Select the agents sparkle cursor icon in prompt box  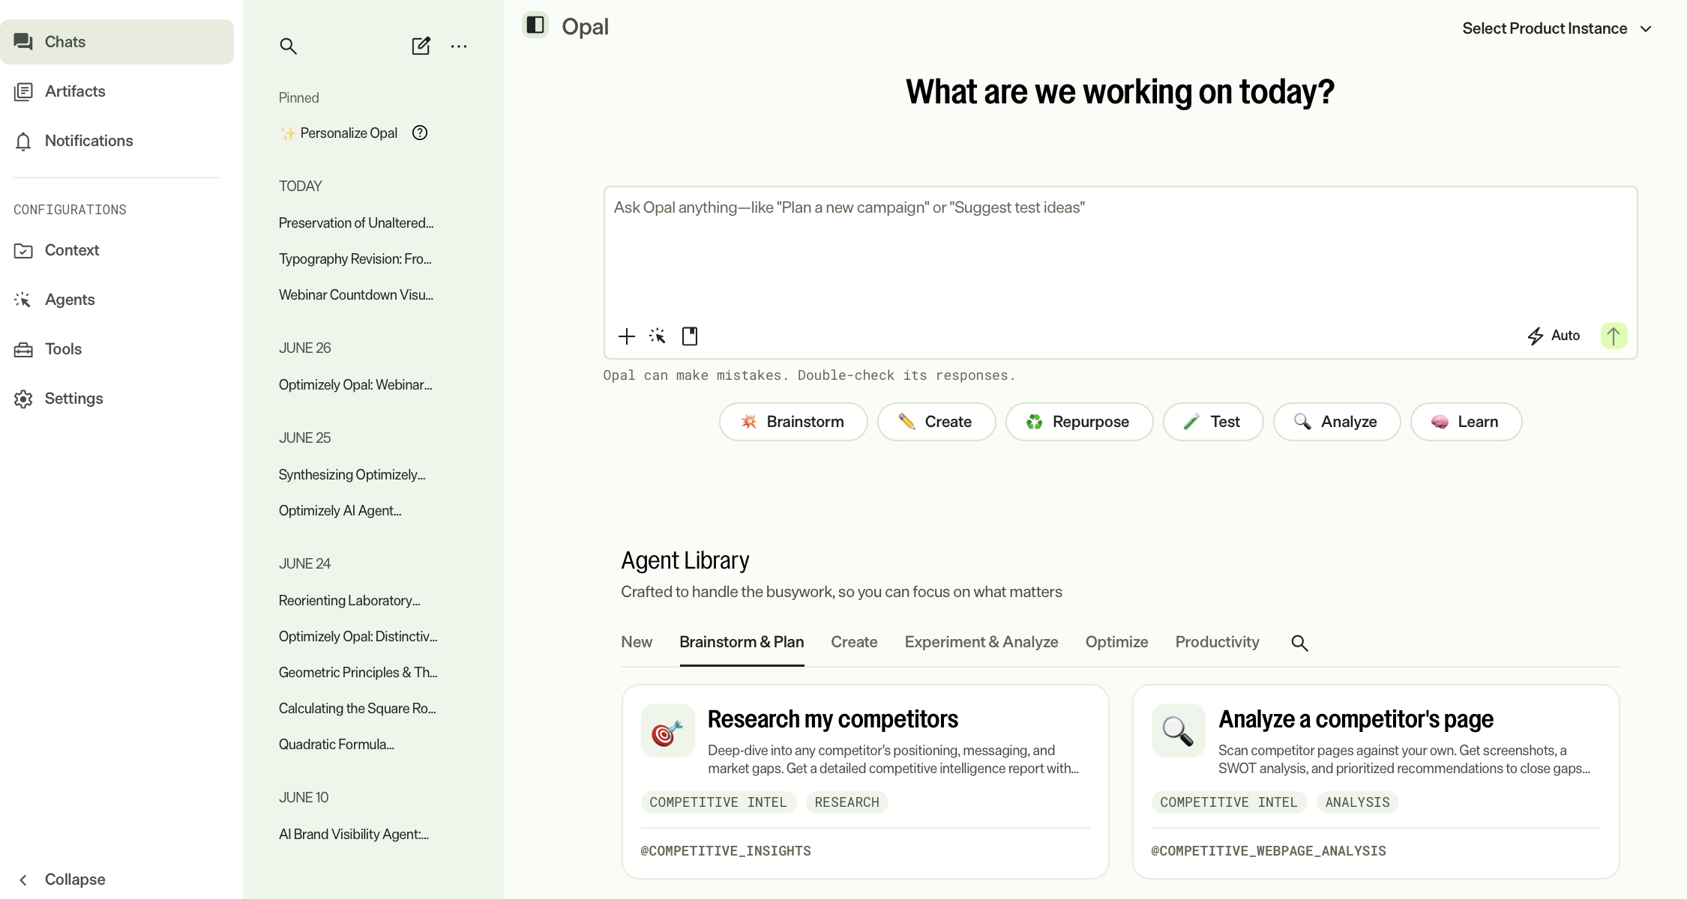658,336
